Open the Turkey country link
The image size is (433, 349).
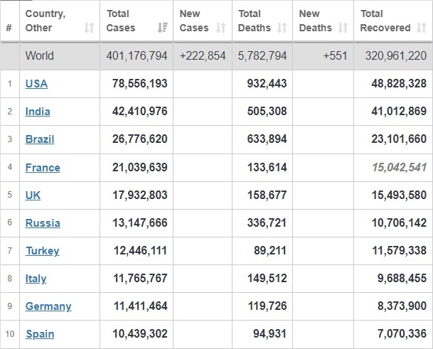click(43, 251)
